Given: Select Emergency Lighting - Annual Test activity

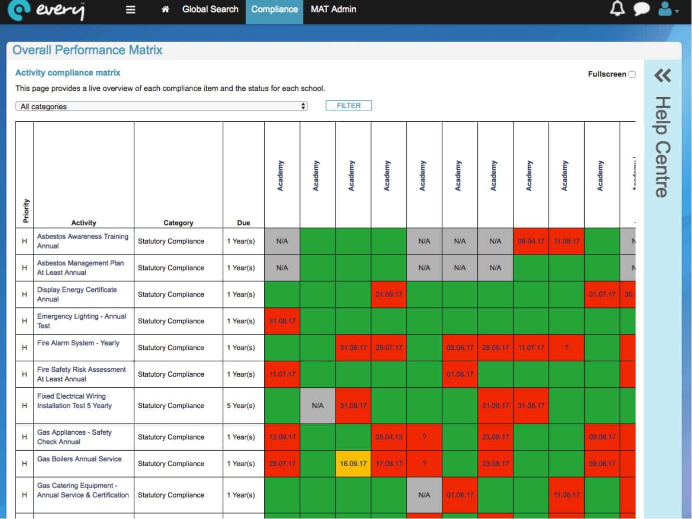Looking at the screenshot, I should click(81, 321).
